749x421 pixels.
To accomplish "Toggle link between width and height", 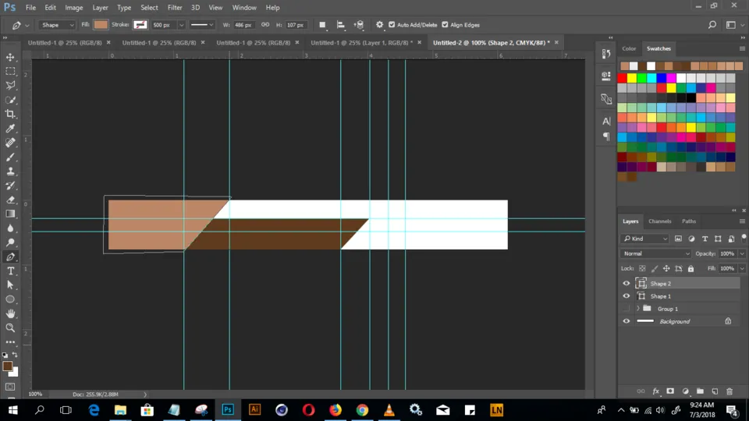I will pyautogui.click(x=265, y=25).
